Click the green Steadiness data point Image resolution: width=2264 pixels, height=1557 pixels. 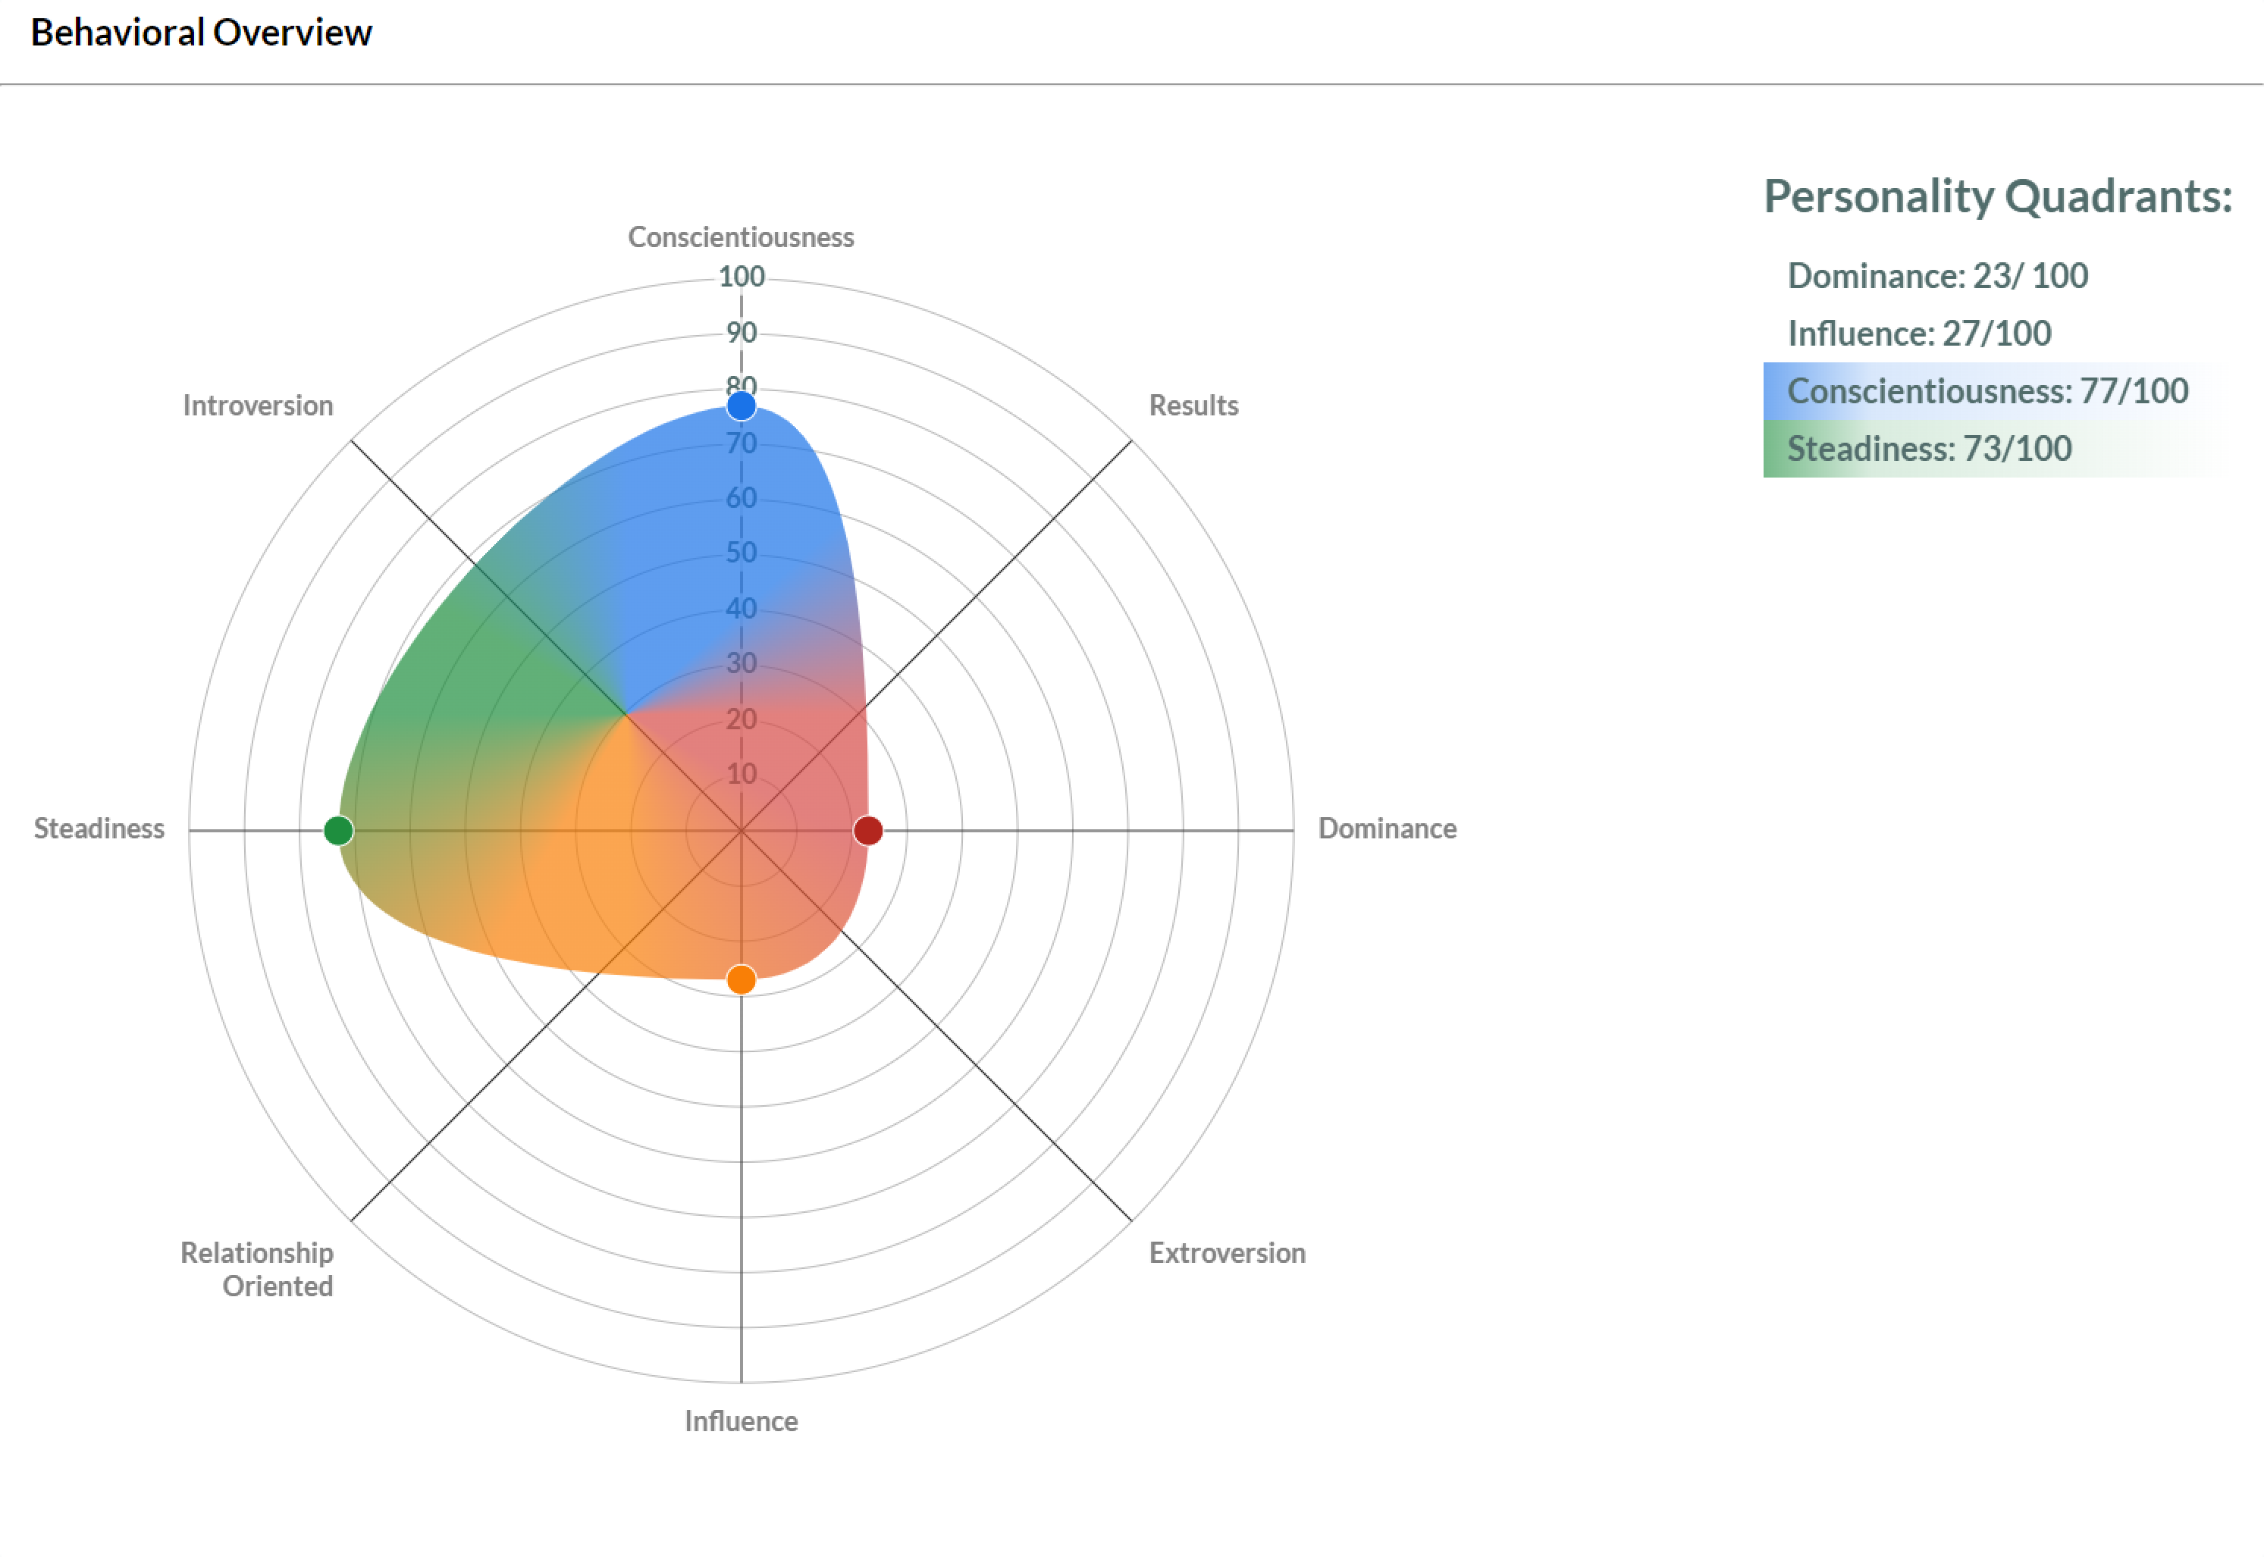click(x=339, y=830)
